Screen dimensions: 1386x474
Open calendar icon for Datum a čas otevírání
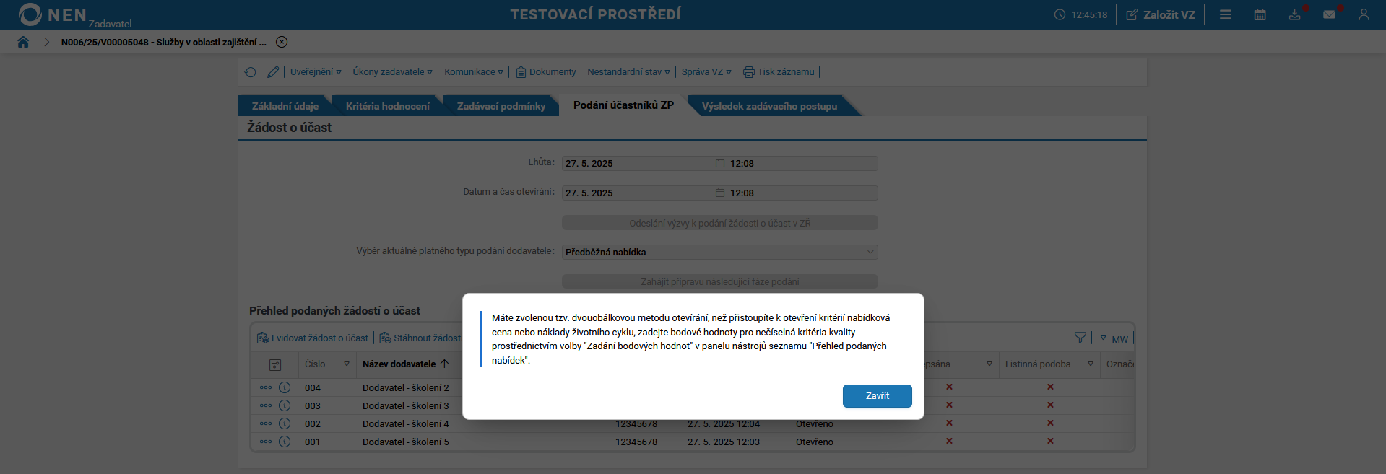pos(720,193)
